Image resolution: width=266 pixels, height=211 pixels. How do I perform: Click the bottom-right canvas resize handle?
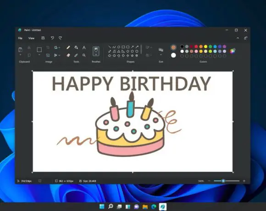(x=233, y=172)
